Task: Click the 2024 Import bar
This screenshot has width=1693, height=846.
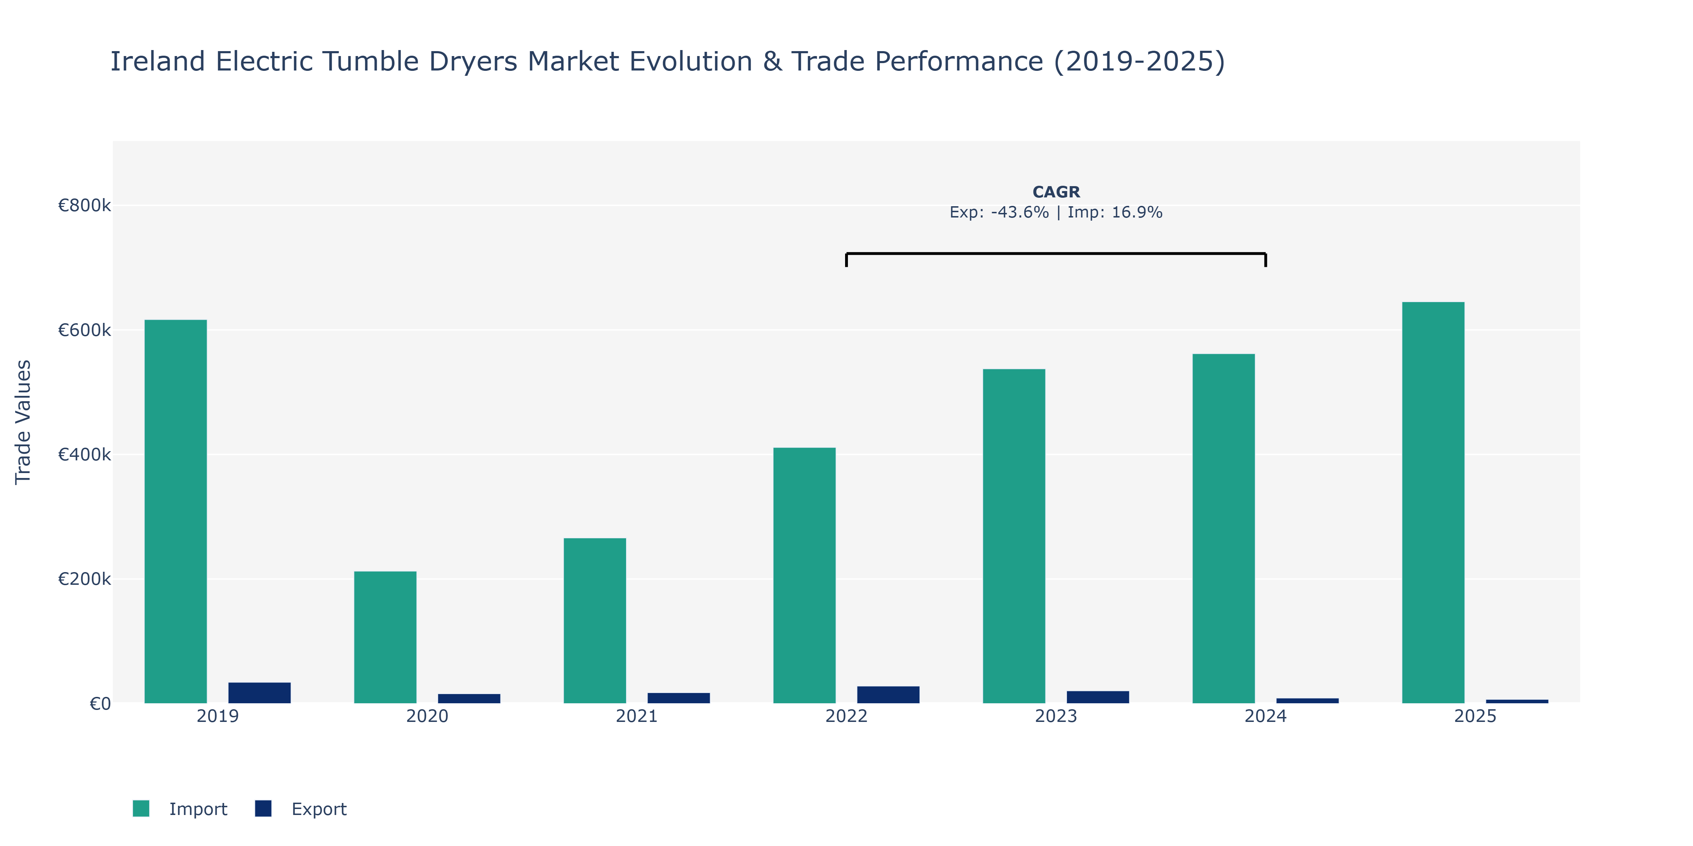Action: pos(1224,529)
